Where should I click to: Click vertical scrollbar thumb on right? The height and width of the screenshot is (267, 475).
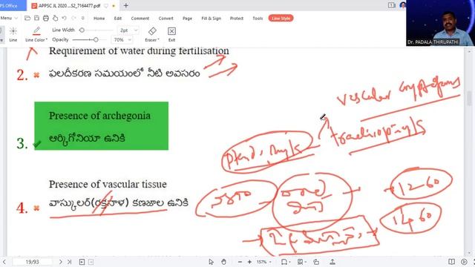(x=469, y=99)
